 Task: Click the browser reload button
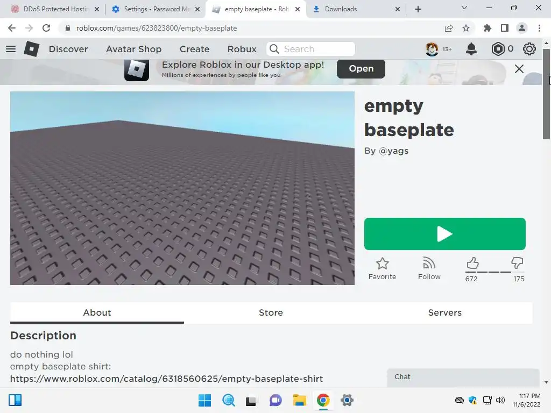(46, 28)
